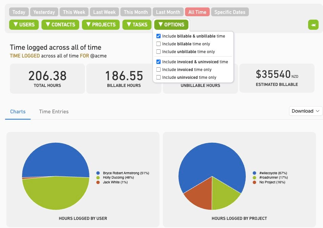Switch to the Time Entries tab

[54, 112]
